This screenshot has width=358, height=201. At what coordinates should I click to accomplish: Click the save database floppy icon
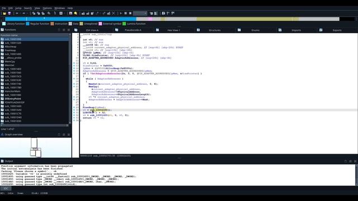coord(10,13)
